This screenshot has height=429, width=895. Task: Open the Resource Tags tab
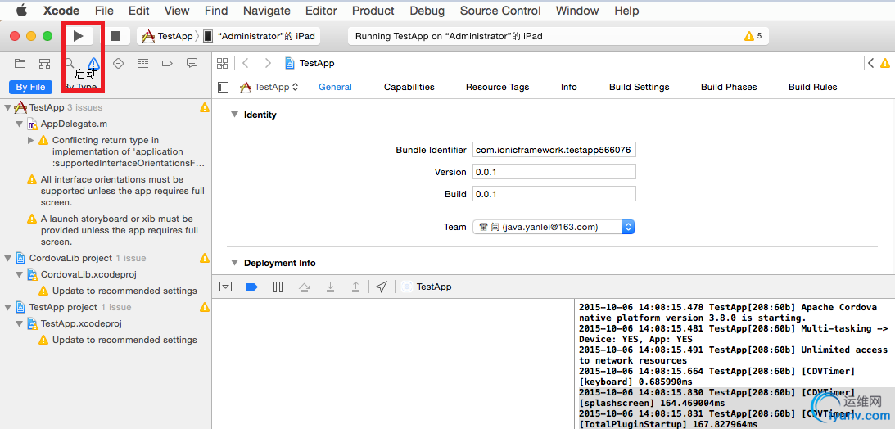tap(497, 88)
